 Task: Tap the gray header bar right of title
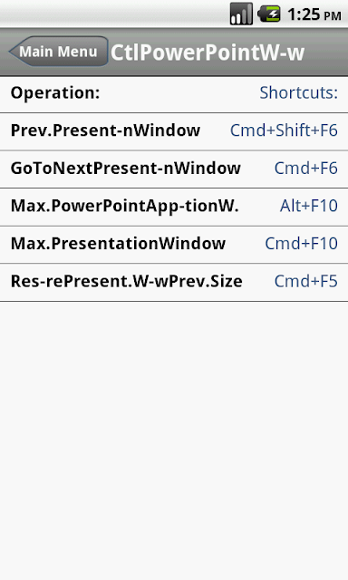[x=326, y=53]
